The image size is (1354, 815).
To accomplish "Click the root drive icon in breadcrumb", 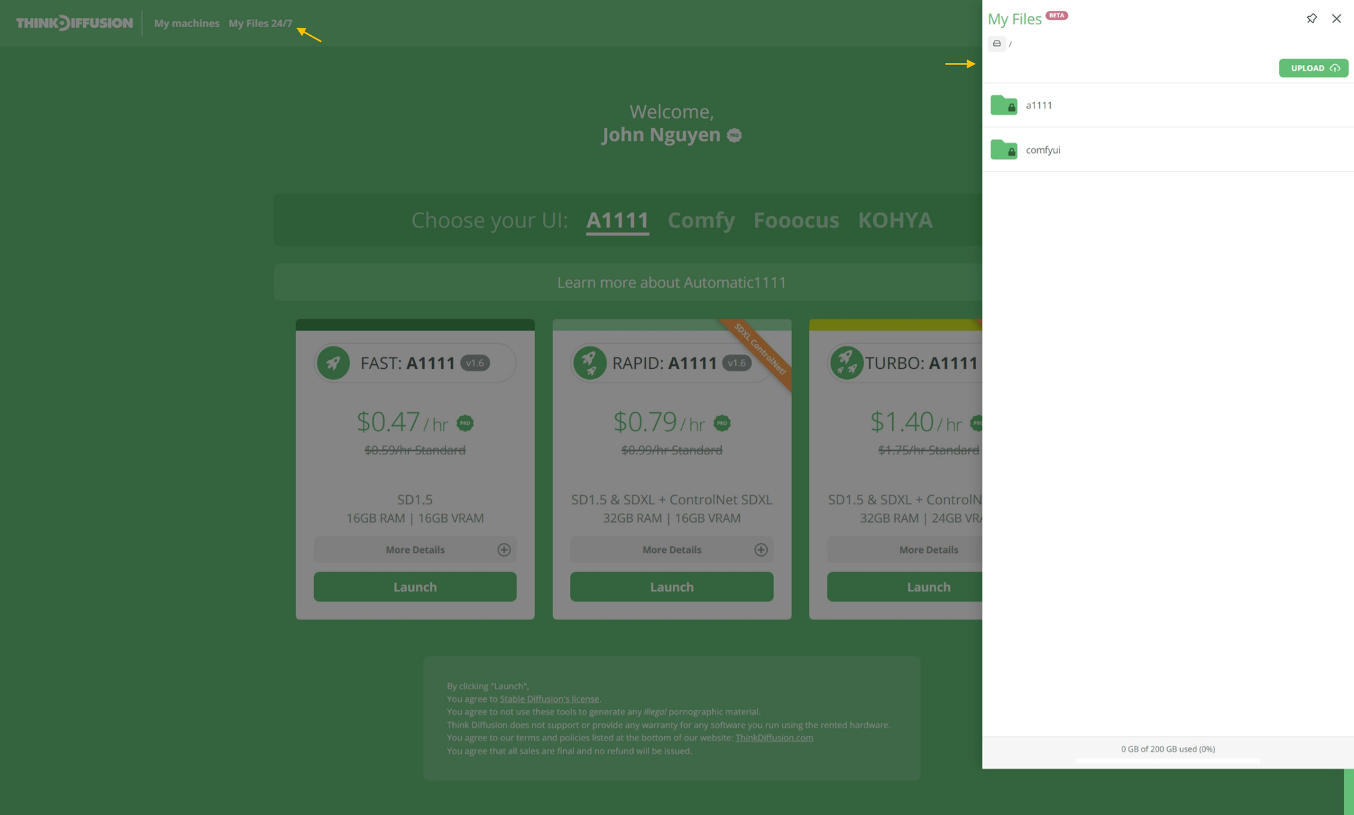I will [997, 44].
